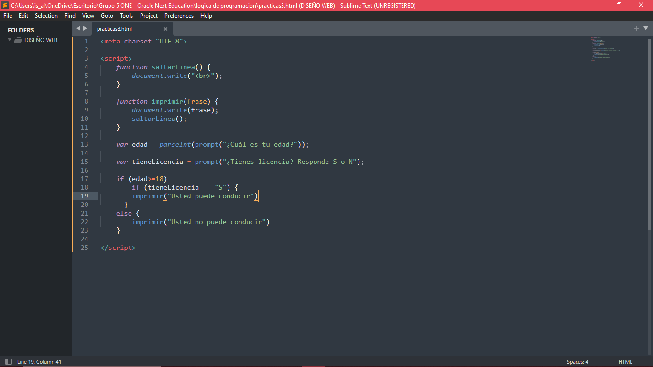Viewport: 653px width, 367px height.
Task: Close the practicas3.html tab
Action: [165, 29]
